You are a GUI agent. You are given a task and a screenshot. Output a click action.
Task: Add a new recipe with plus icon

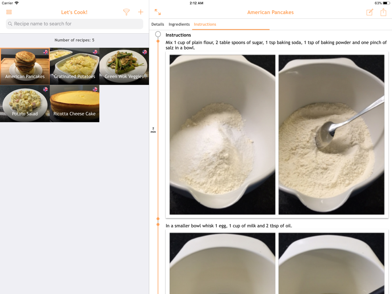(x=141, y=12)
